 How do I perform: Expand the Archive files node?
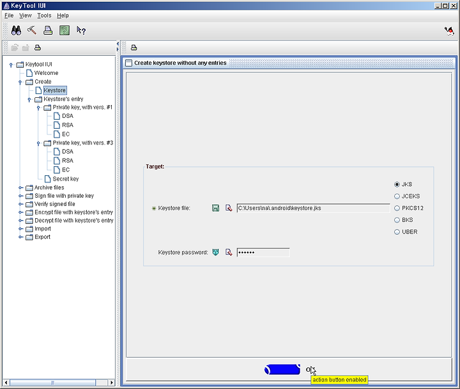pos(20,187)
